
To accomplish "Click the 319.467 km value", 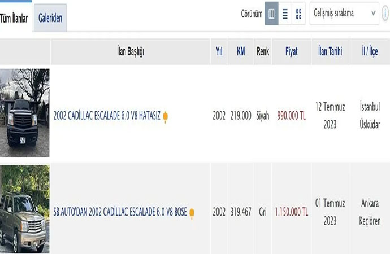I will click(x=241, y=212).
